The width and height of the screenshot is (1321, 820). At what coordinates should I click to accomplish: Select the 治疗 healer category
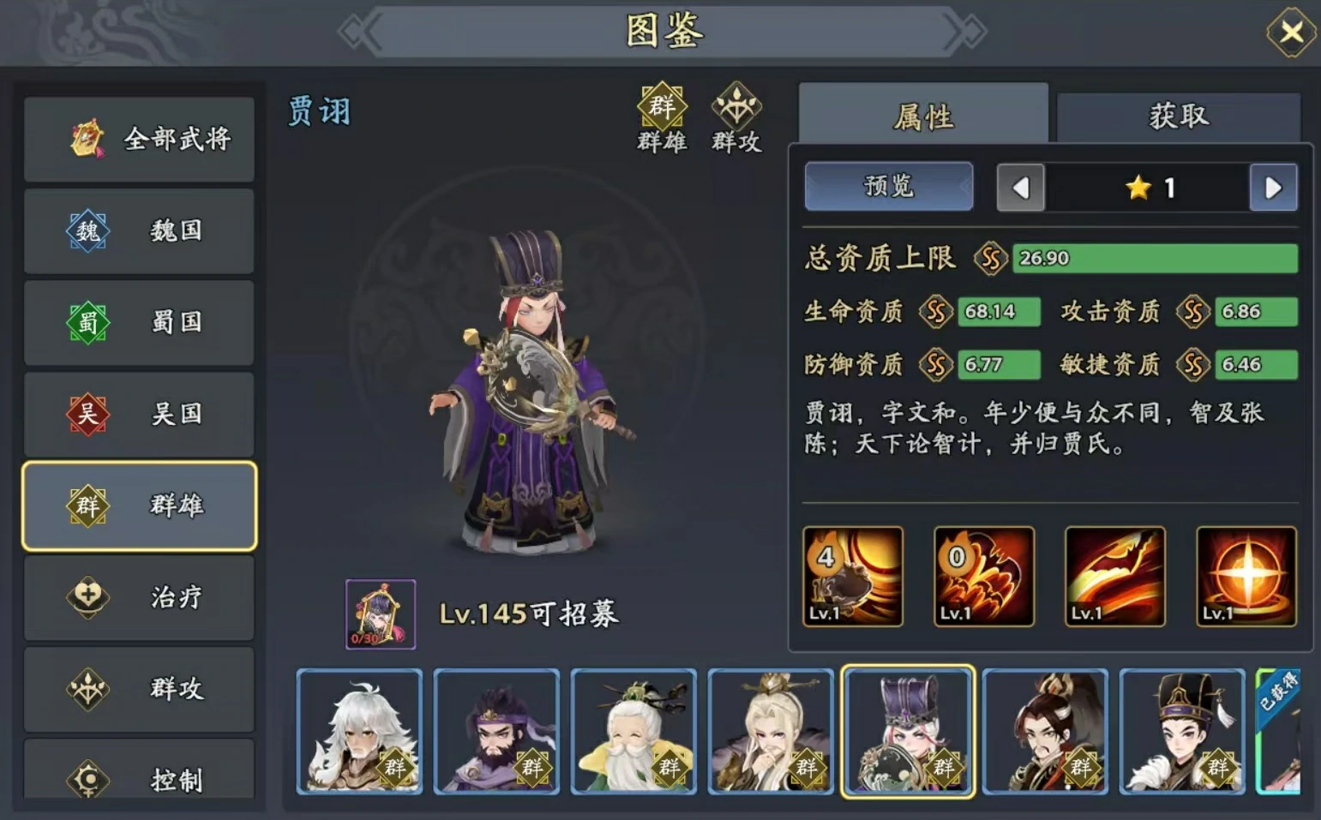[139, 597]
